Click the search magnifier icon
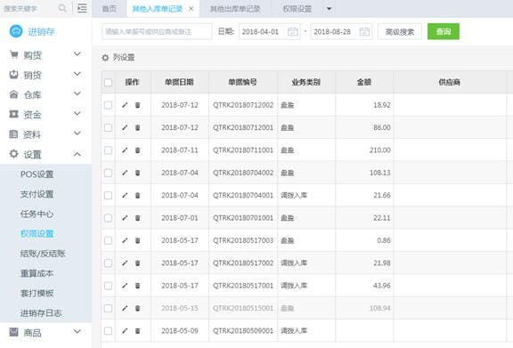Viewport: 513px width, 348px height. pos(61,8)
